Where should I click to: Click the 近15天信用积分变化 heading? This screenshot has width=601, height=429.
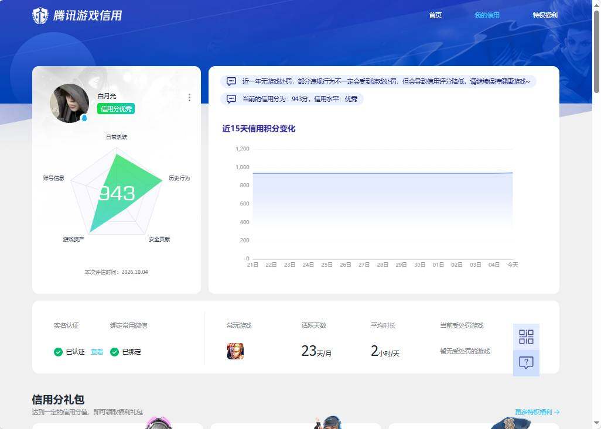coord(259,129)
